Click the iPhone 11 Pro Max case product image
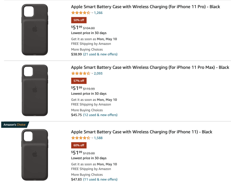The height and width of the screenshot is (182, 231). click(35, 91)
